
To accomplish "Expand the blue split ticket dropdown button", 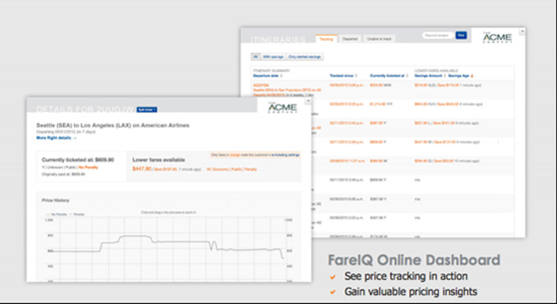I will [147, 110].
